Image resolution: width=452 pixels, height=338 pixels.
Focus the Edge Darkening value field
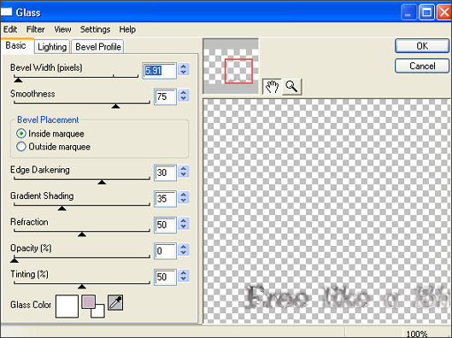[165, 172]
